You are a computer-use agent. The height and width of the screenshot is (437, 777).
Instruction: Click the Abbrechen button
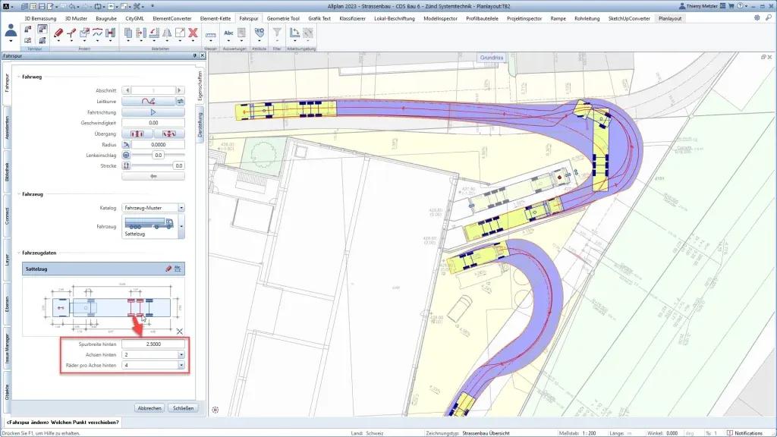149,407
